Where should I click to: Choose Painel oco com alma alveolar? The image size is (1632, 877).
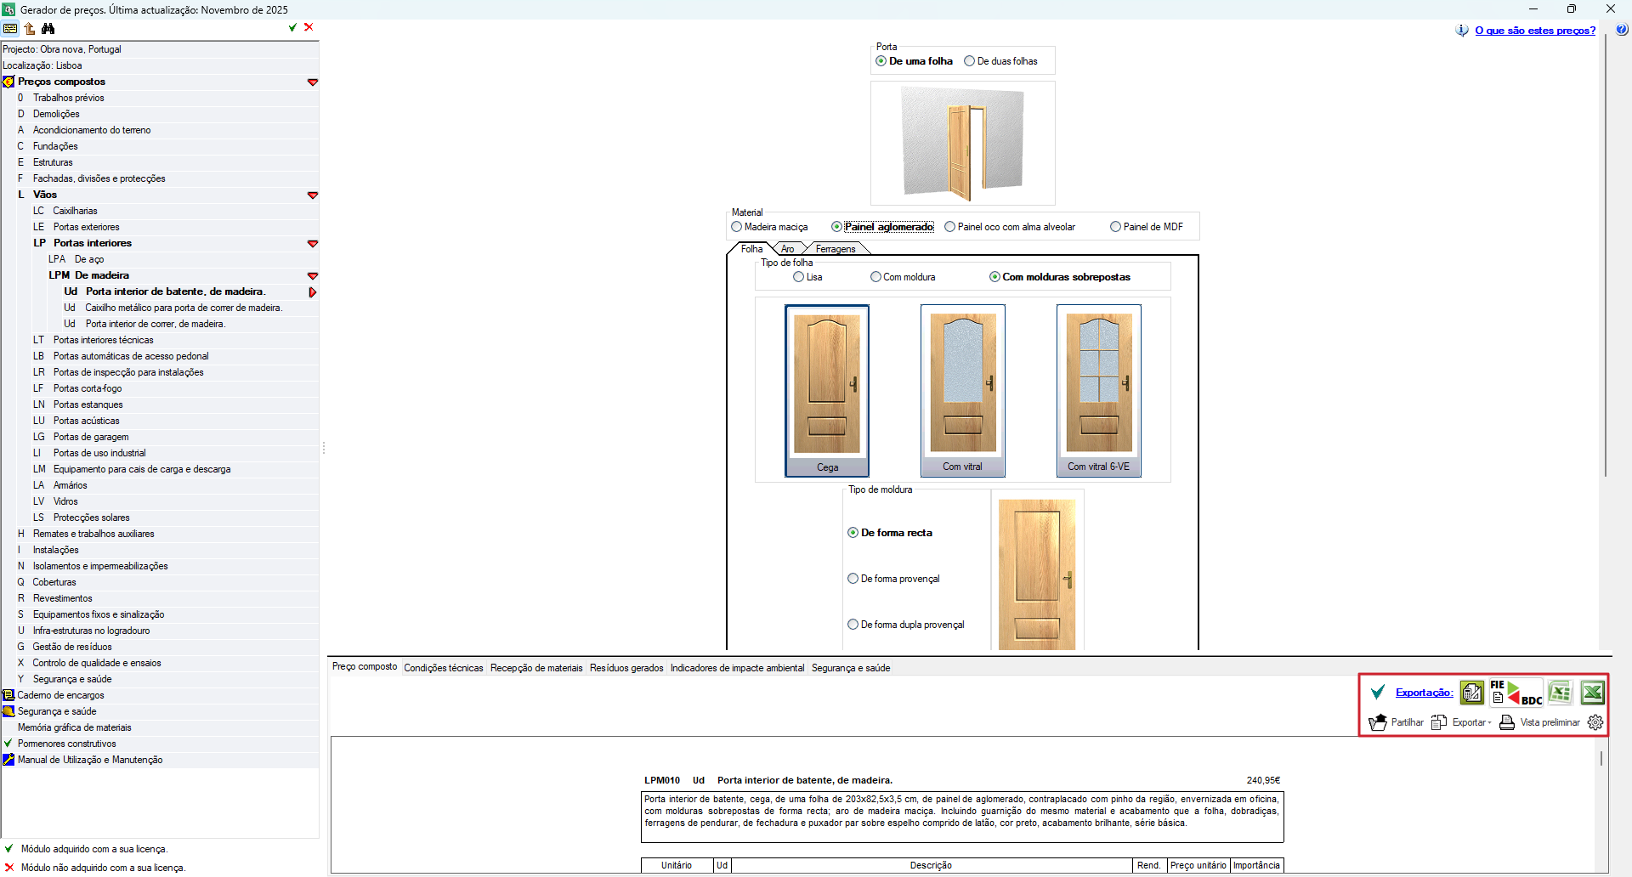coord(950,227)
